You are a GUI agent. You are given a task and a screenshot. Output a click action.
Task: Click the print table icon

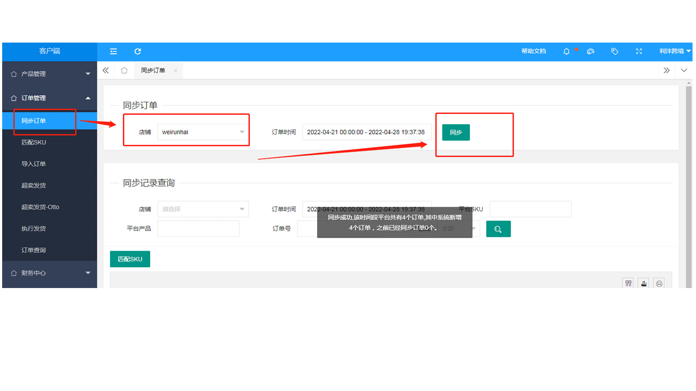[659, 283]
